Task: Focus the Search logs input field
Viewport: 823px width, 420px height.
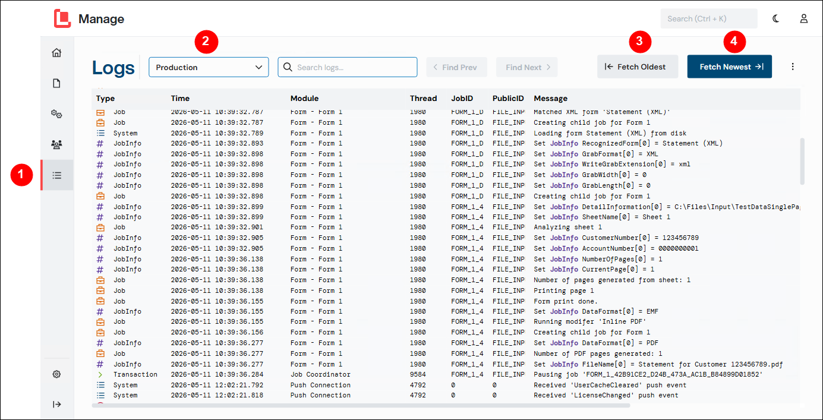Action: [x=348, y=67]
